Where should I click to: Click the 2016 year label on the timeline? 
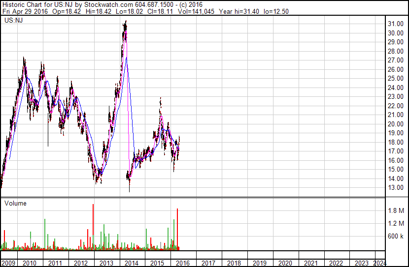coord(183,263)
